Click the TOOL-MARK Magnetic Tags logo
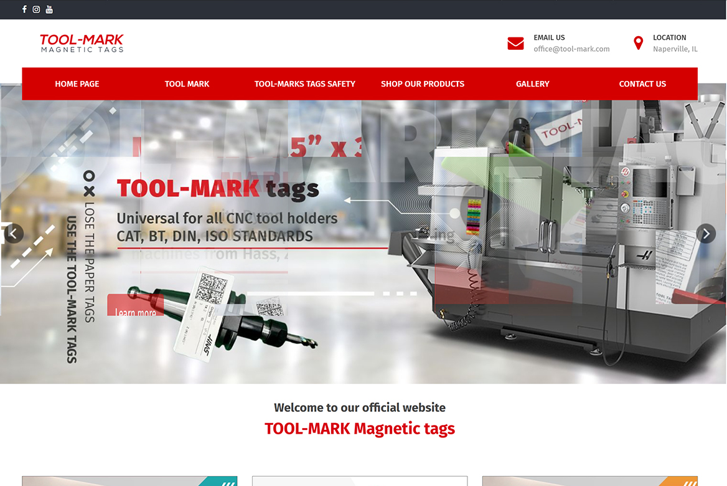 (82, 43)
